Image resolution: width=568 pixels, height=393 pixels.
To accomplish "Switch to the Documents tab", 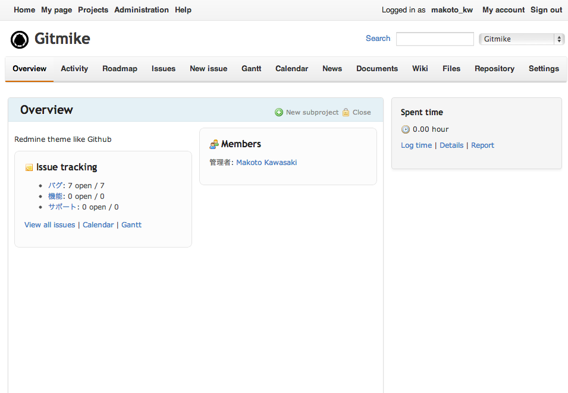I will coord(377,69).
